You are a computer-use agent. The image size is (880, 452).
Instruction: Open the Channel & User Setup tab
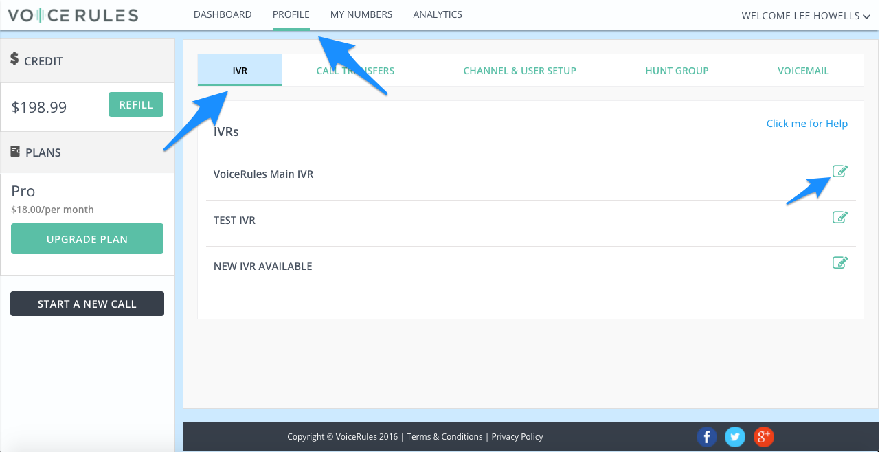(520, 70)
